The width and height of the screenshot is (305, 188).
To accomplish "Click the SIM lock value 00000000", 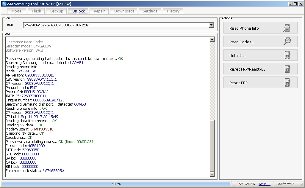I will [x=30, y=166].
